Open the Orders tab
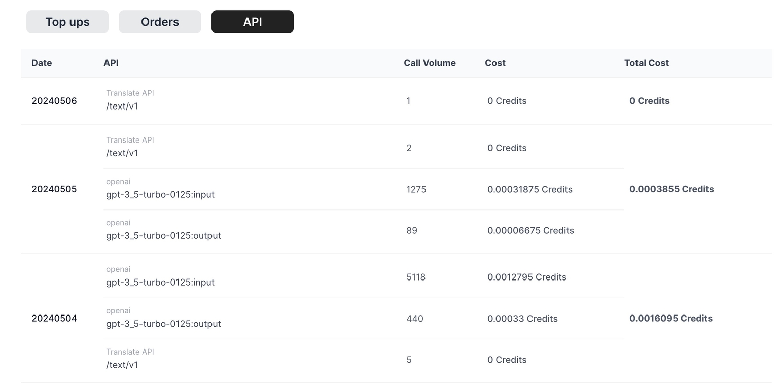The height and width of the screenshot is (385, 779). coord(160,21)
